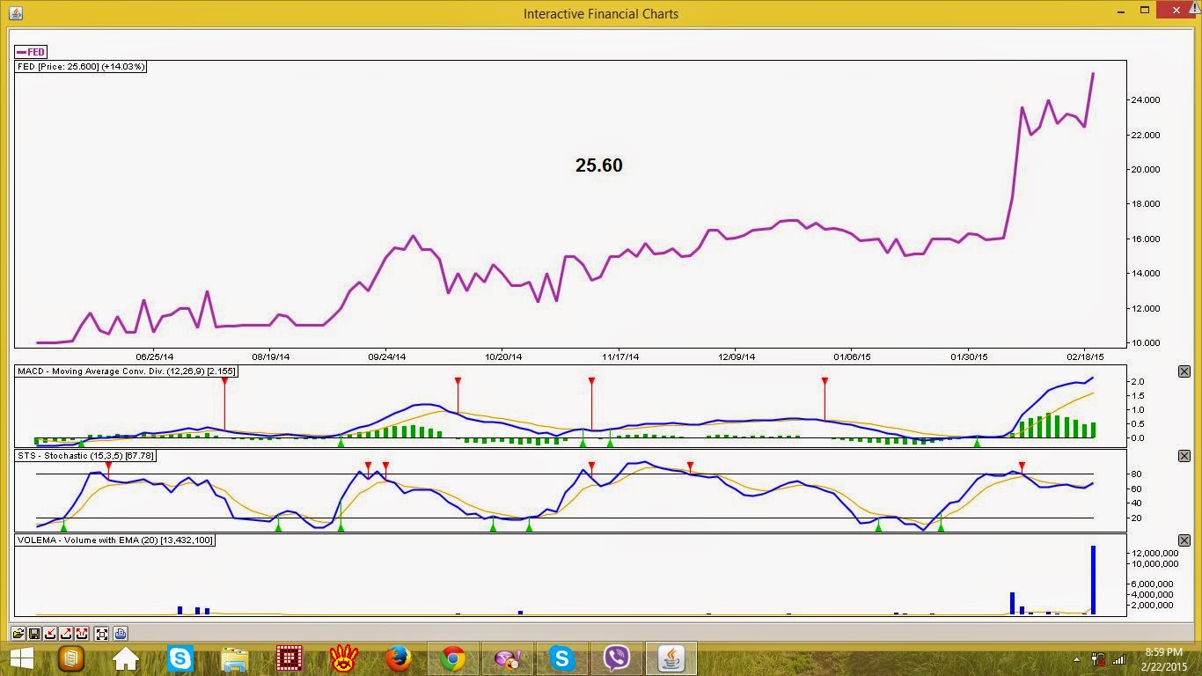
Task: Close the VOLEMA volume panel
Action: pyautogui.click(x=1184, y=540)
